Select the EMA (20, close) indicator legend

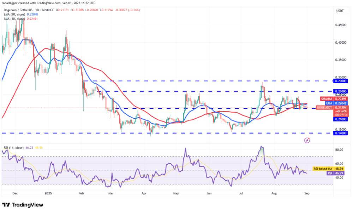tap(14, 14)
